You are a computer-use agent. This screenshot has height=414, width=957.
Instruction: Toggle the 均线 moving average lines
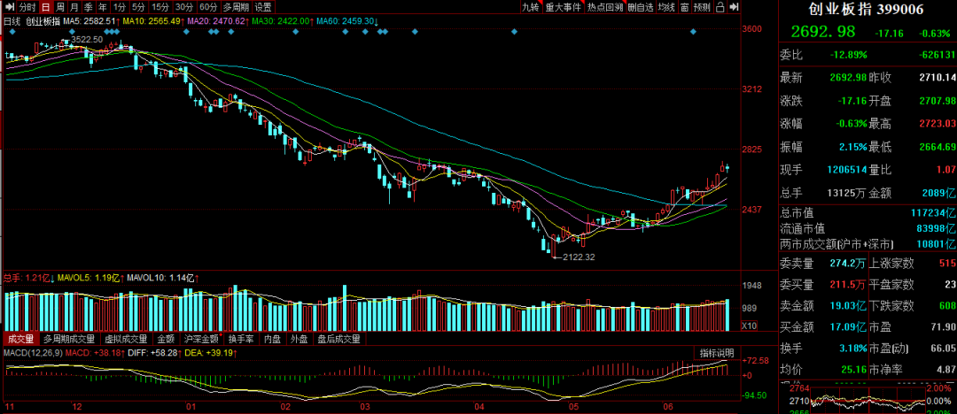point(666,7)
